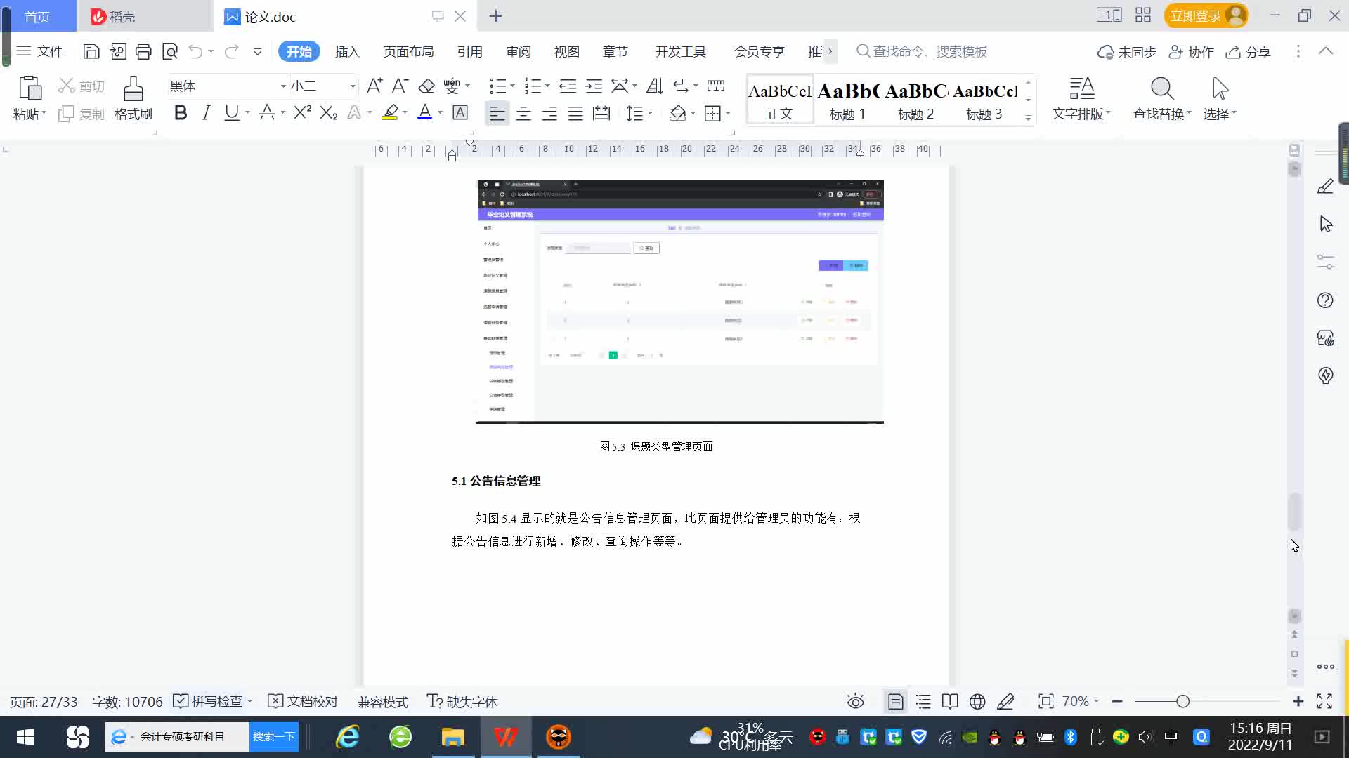This screenshot has height=758, width=1349.
Task: Decrease font size with the A- icon
Action: [400, 86]
